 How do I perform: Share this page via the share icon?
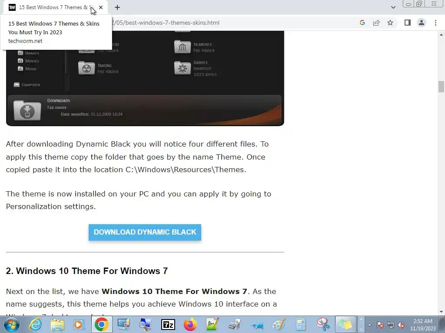[x=376, y=23]
